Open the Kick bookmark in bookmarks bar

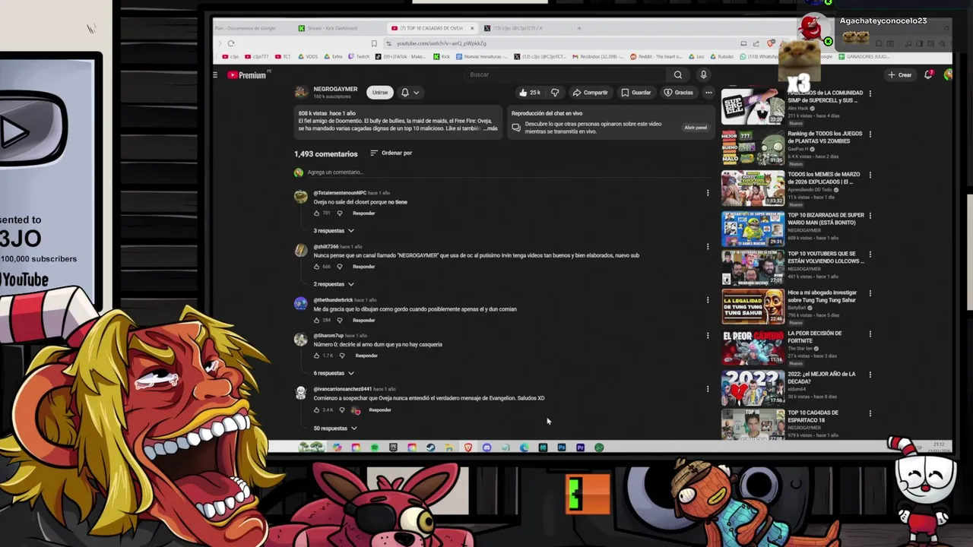(442, 56)
